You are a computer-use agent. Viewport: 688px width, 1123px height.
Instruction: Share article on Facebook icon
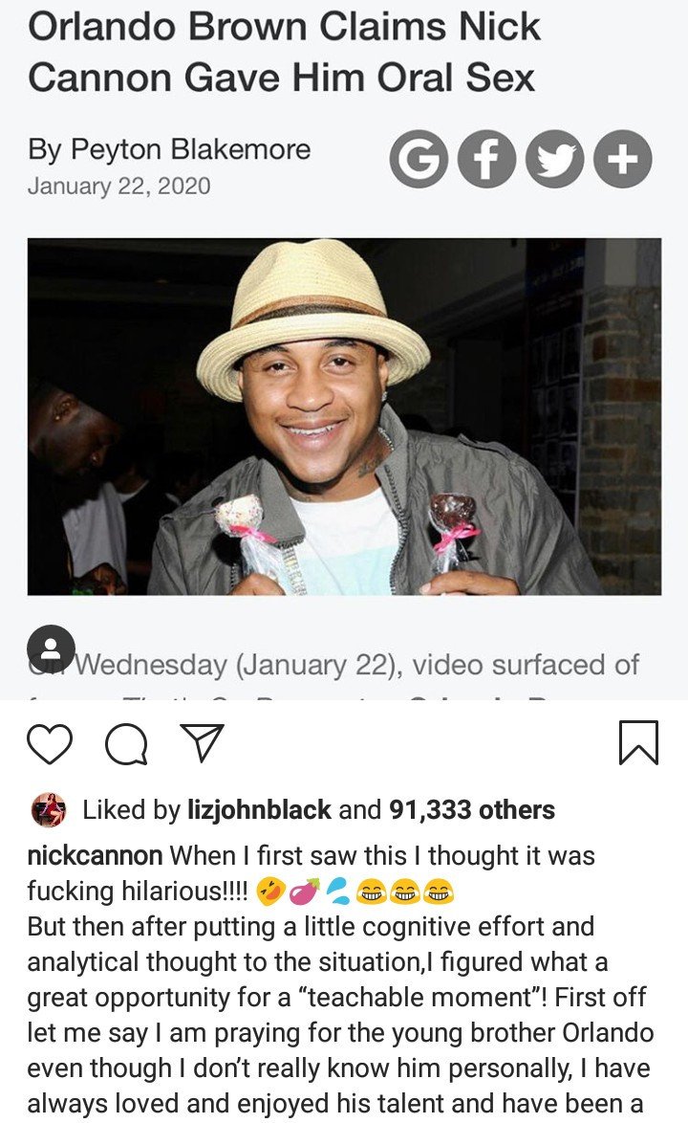click(486, 159)
